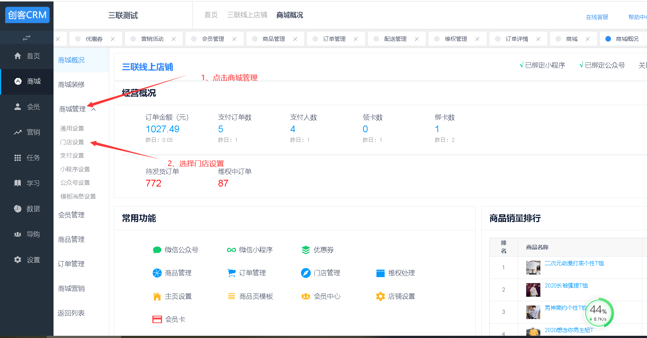Click the 会员卡 red card icon

click(x=157, y=319)
